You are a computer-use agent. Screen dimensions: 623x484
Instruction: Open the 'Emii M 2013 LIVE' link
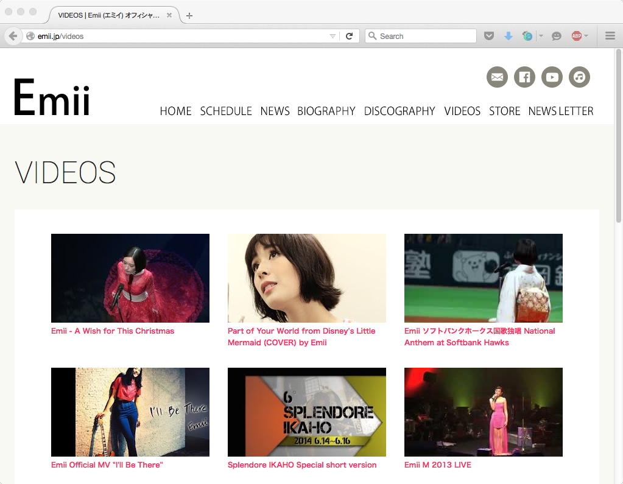[x=437, y=465]
